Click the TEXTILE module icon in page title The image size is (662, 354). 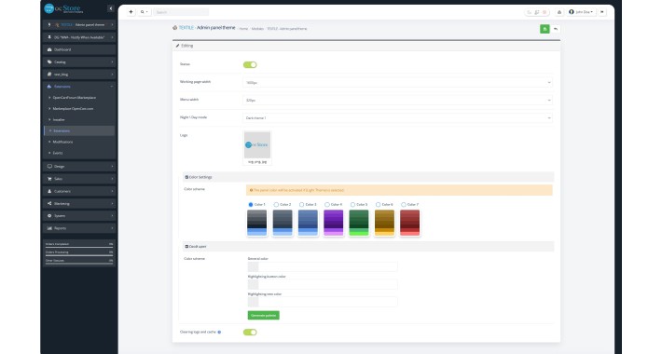coord(174,28)
